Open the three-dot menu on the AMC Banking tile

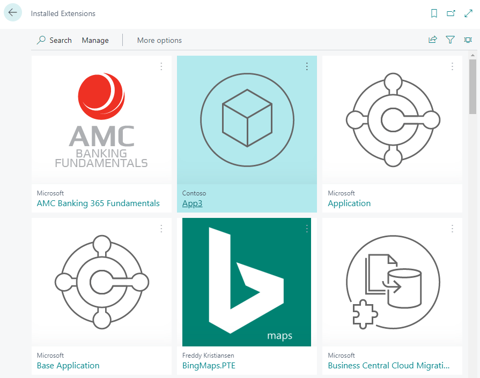click(161, 66)
